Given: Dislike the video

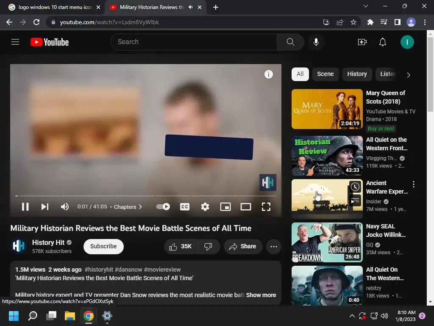Looking at the screenshot, I should pyautogui.click(x=209, y=247).
